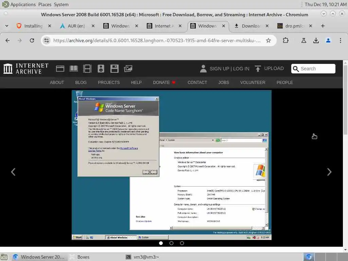
Task: Open the Internet Archive images icon
Action: (x=128, y=69)
